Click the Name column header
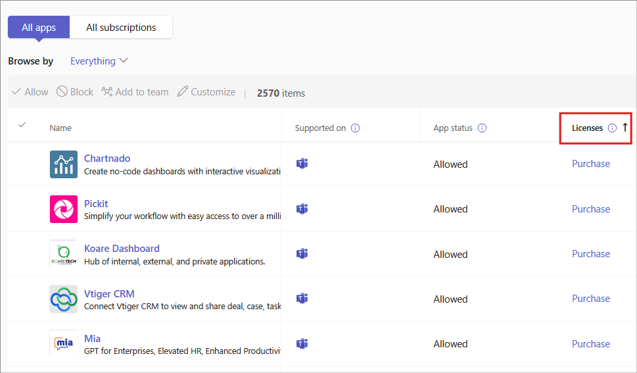Image resolution: width=637 pixels, height=373 pixels. (x=60, y=128)
